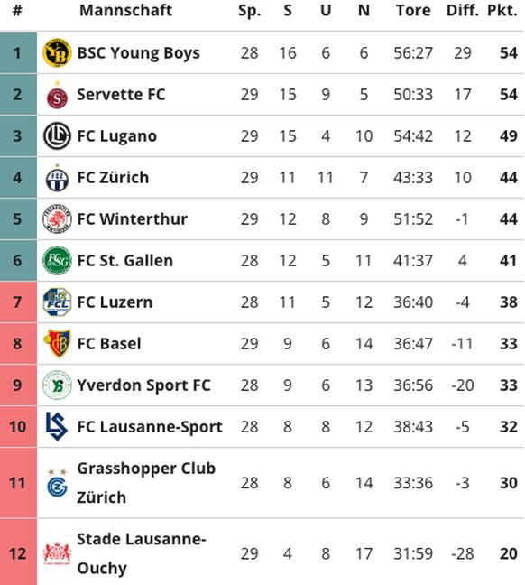Select the FC Luzern crest icon
The image size is (525, 585).
click(57, 302)
